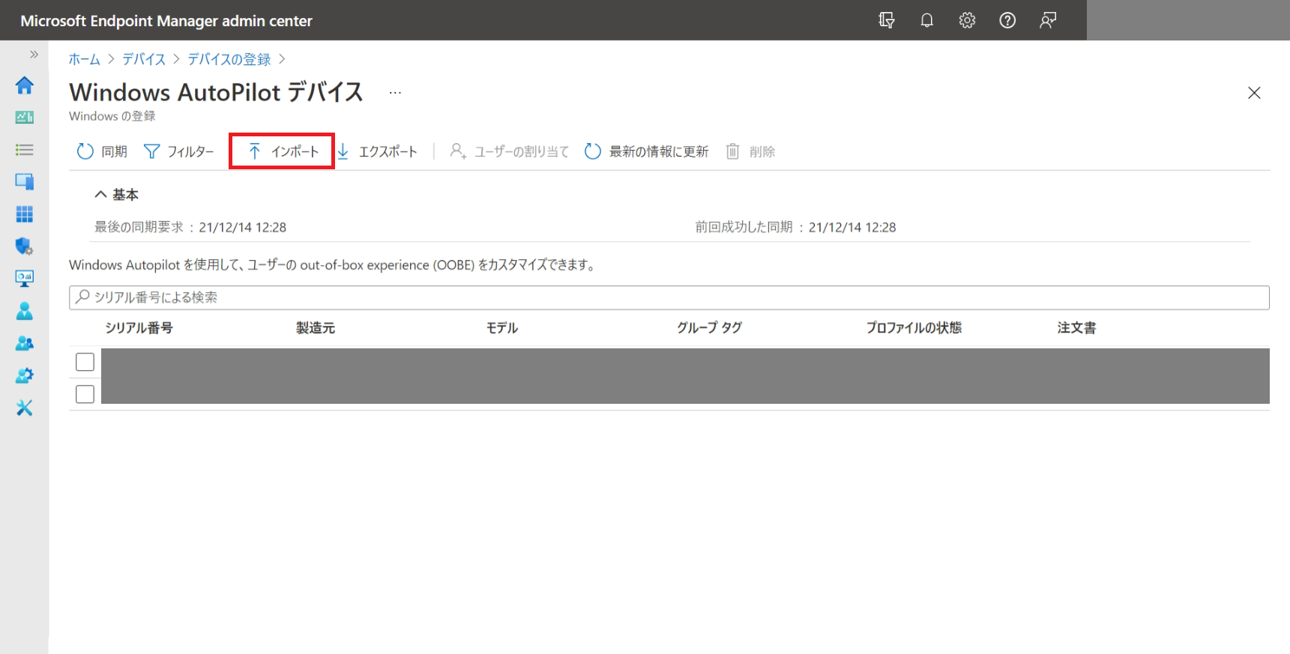Open the Devices icon in the sidebar
Image resolution: width=1290 pixels, height=654 pixels.
[24, 181]
